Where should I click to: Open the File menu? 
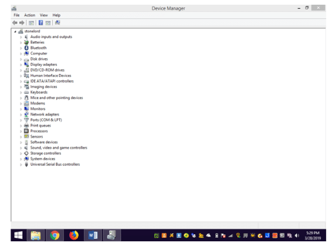tap(16, 15)
